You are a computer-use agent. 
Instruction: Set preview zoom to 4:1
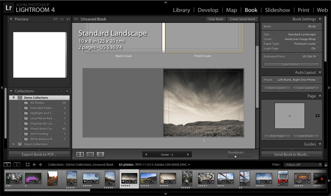click(x=68, y=19)
